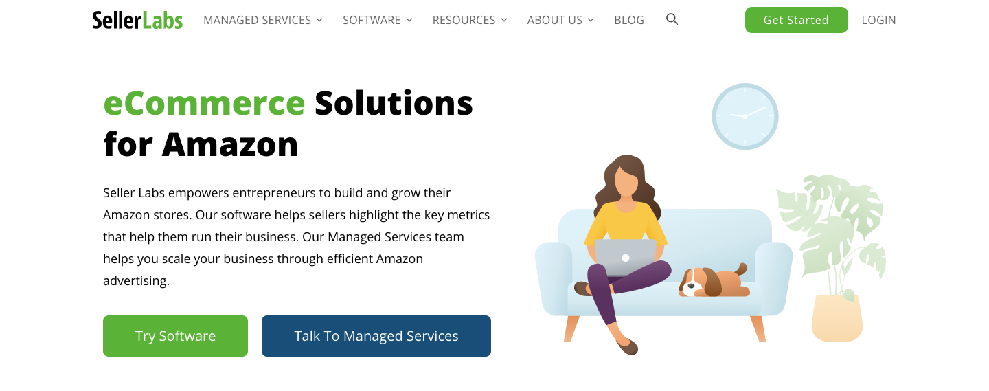Expand the Managed Services chevron
Screen dimensions: 989x391
click(x=319, y=20)
